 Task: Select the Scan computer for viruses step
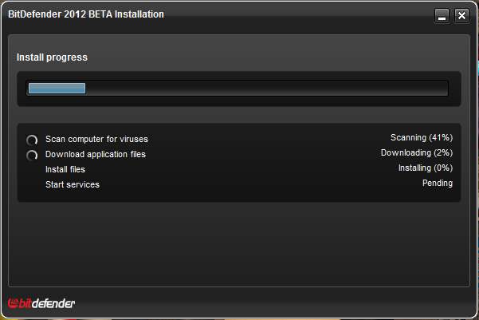[96, 139]
